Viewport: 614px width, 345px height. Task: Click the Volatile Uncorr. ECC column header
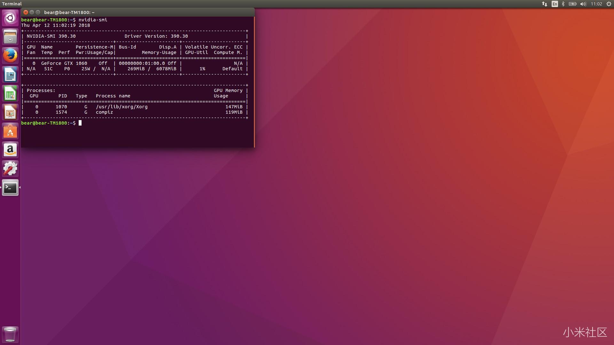click(214, 47)
